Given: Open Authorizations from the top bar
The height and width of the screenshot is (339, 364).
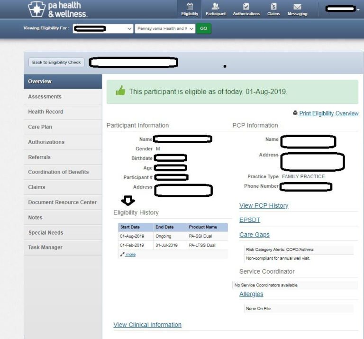Looking at the screenshot, I should (x=246, y=7).
